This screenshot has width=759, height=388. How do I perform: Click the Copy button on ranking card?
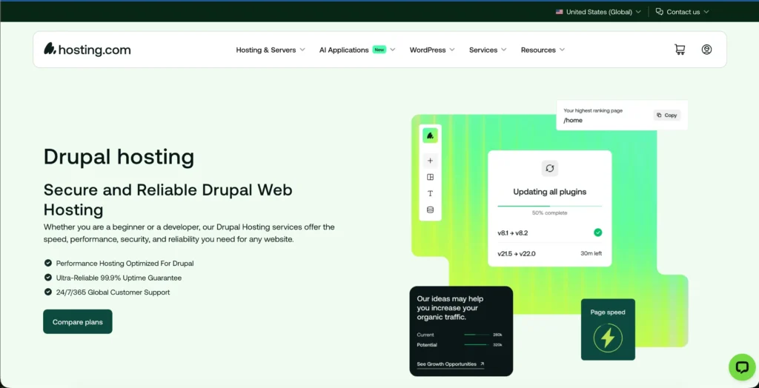[x=667, y=116]
